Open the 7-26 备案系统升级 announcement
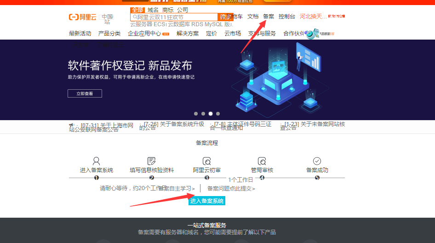This screenshot has height=243, width=435. click(x=172, y=126)
